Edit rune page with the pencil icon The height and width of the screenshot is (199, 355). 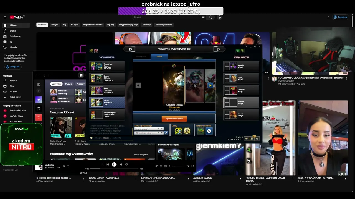(x=166, y=133)
